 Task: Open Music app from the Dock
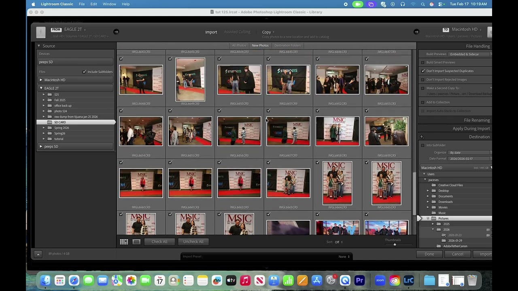pyautogui.click(x=245, y=280)
